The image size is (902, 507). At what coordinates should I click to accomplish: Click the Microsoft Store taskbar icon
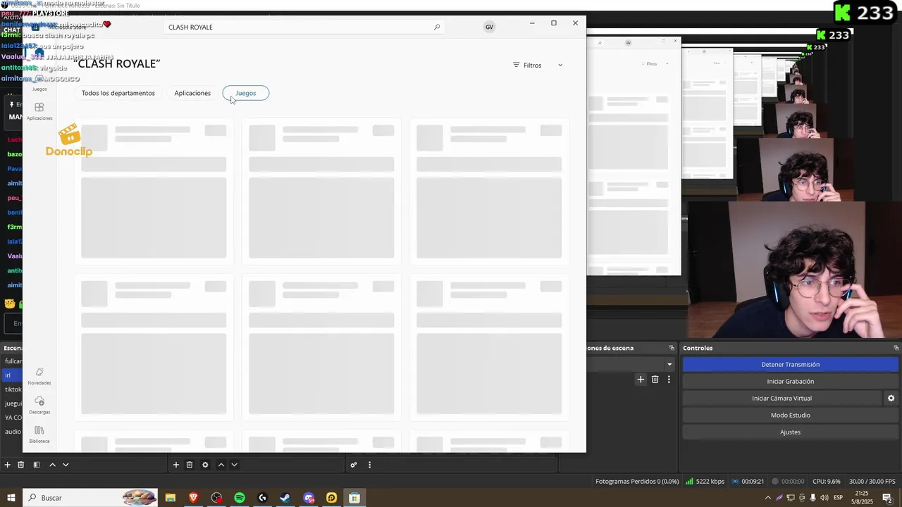[x=354, y=498]
